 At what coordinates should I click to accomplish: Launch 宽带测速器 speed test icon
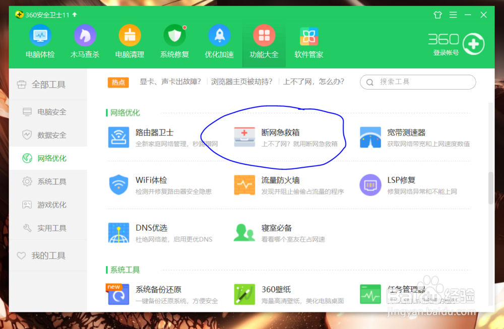(370, 137)
